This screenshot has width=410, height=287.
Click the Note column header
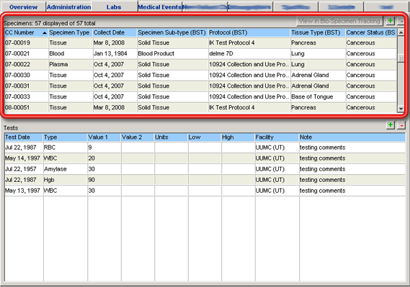pos(352,137)
